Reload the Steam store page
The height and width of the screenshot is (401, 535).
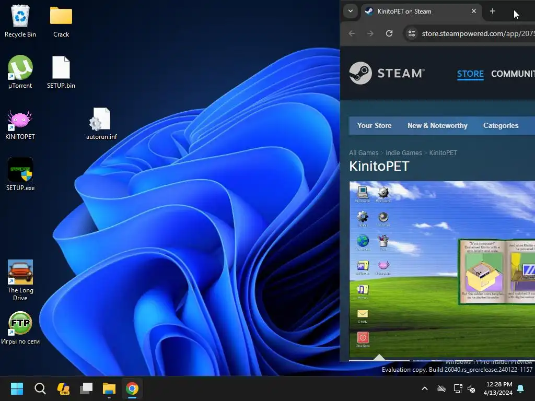389,33
